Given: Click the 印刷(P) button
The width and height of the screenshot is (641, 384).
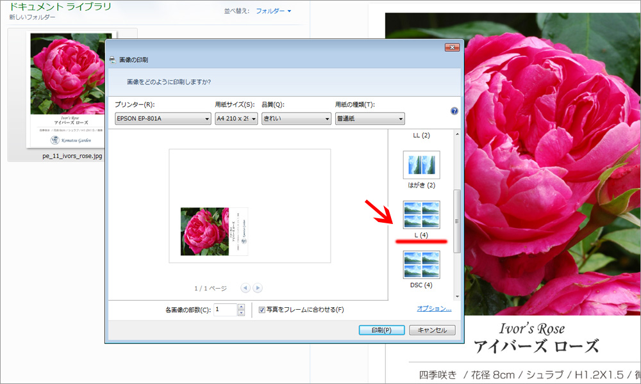Looking at the screenshot, I should tap(382, 330).
